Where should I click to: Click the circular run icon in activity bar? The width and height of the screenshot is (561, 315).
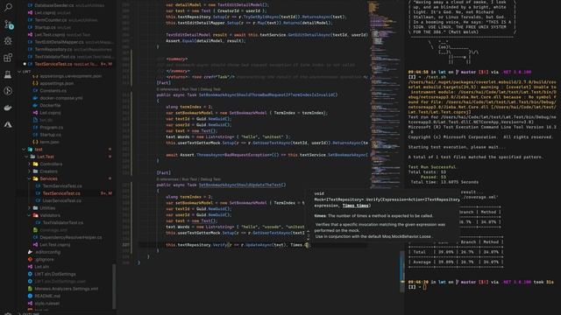click(8, 91)
